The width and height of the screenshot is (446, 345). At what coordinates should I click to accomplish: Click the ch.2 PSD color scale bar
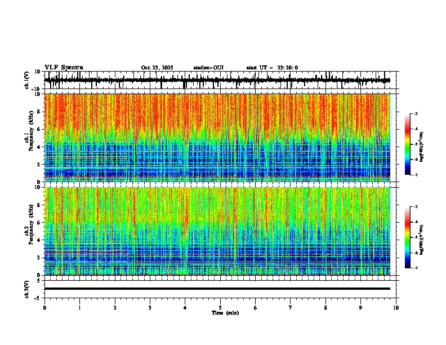pos(408,237)
